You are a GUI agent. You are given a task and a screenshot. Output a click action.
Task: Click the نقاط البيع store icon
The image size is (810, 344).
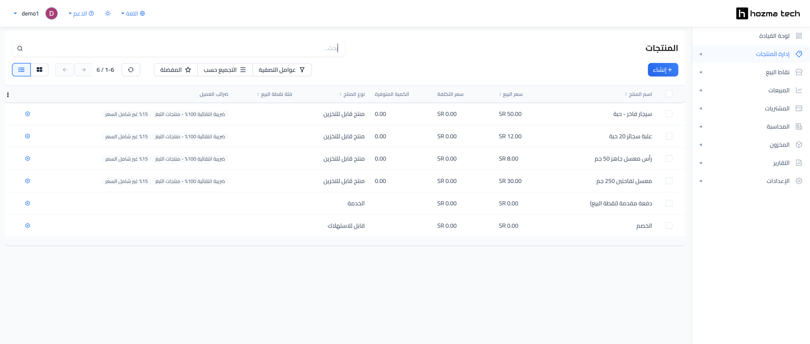799,72
